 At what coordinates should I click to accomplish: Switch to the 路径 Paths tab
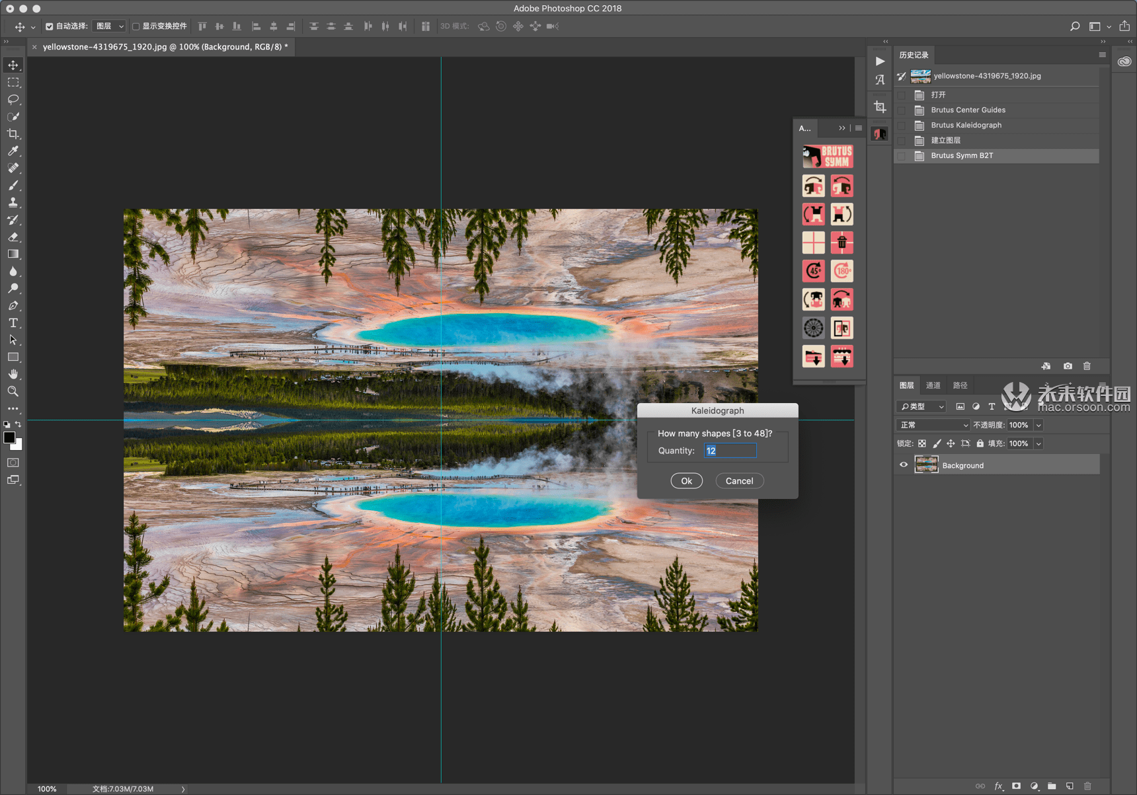(x=960, y=385)
